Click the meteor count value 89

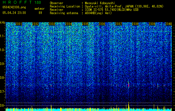click(x=40, y=13)
